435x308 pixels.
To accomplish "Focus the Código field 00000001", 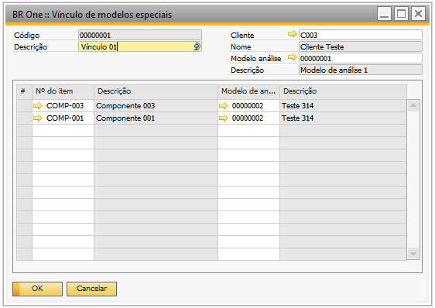I will [x=140, y=36].
